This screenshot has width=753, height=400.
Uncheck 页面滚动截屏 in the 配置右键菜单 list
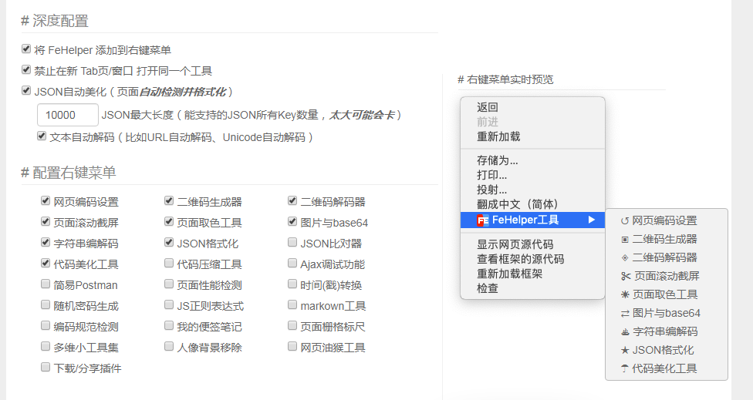[x=46, y=221]
